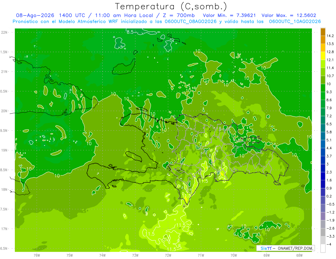Click the '12.8' color scale label
The width and height of the screenshot is (336, 259).
[330, 52]
